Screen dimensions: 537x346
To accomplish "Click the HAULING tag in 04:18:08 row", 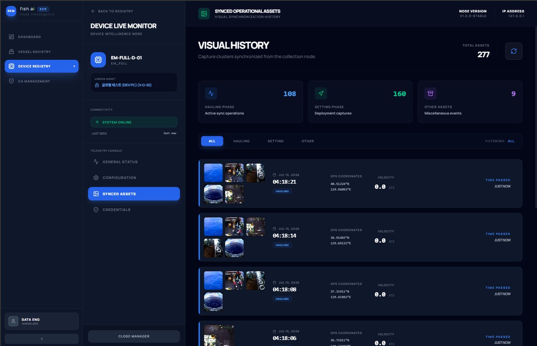I will click(x=282, y=299).
